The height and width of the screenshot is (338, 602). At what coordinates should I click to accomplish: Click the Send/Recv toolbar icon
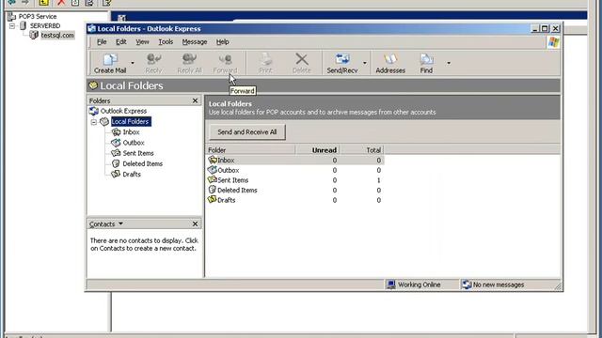pos(342,63)
